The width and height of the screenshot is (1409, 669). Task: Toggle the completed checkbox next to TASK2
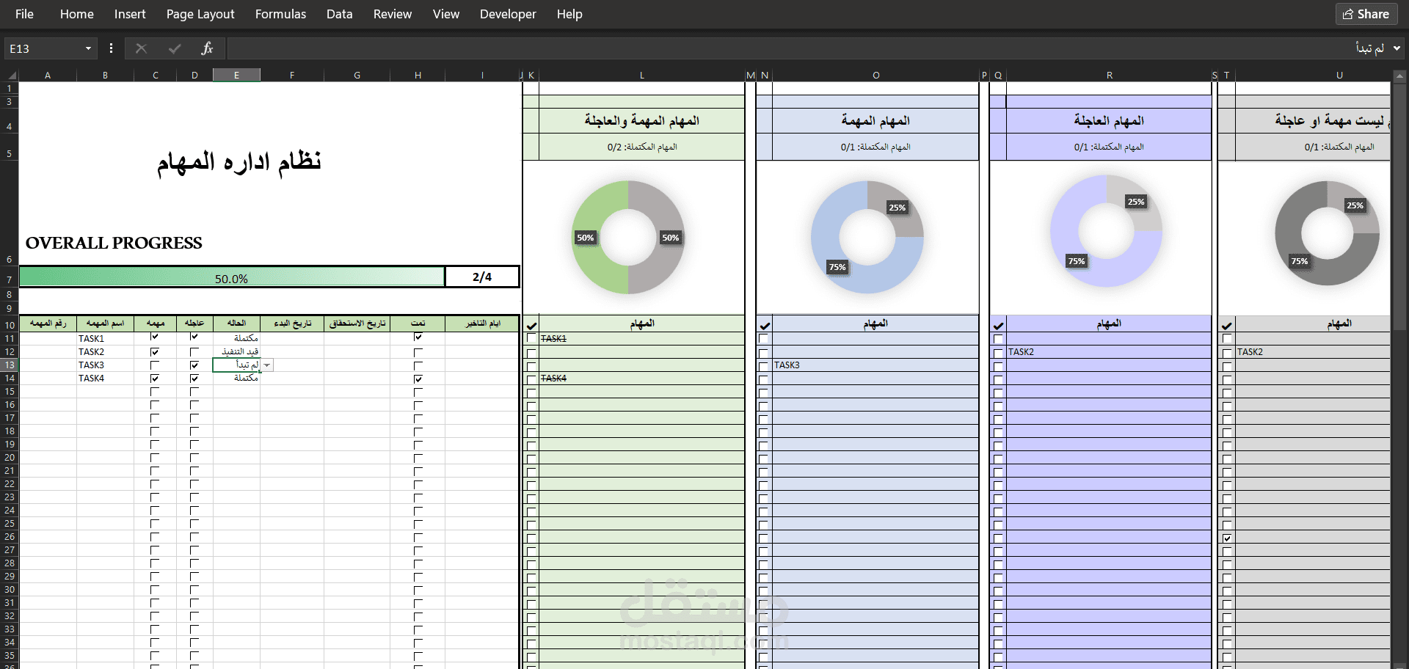coord(418,351)
